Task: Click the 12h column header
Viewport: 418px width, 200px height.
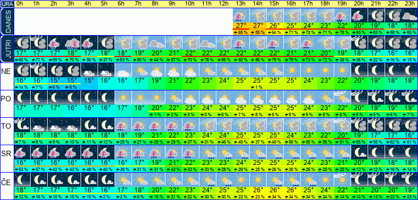Action: pos(224,4)
